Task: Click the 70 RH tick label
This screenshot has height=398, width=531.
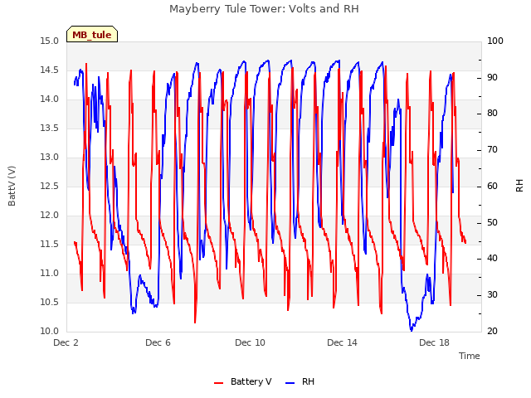Action: tap(492, 150)
